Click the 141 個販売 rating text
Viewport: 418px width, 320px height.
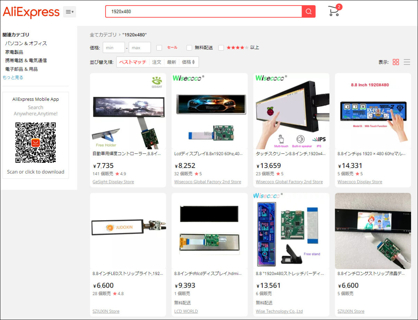[109, 174]
